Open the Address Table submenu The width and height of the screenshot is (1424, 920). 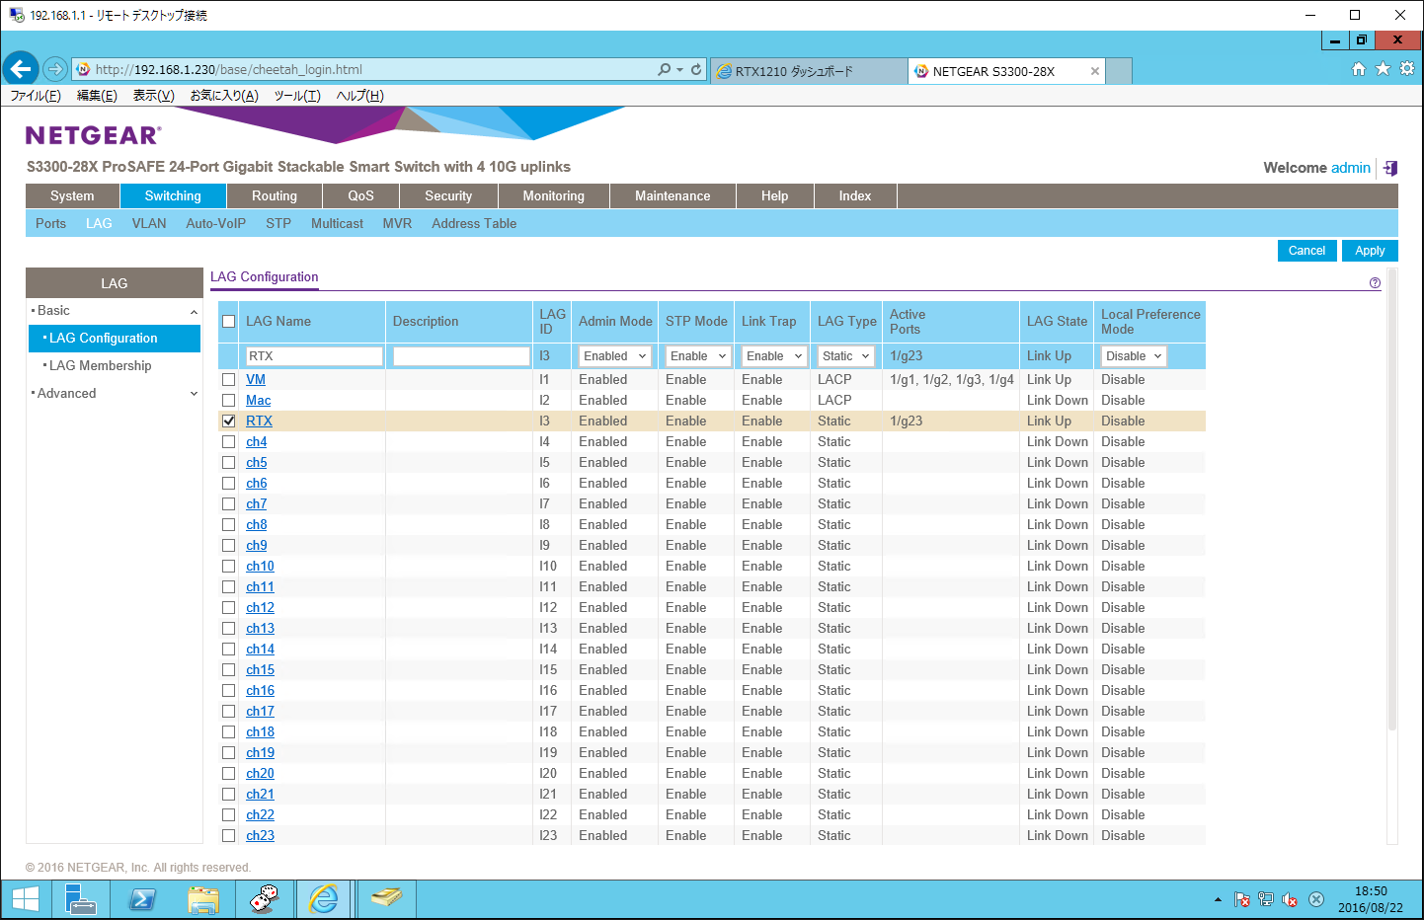point(474,223)
